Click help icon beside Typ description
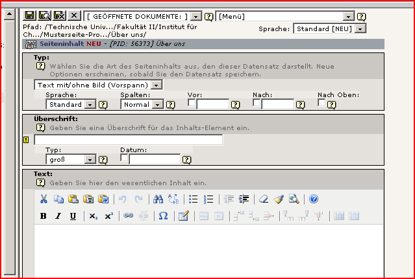 (x=40, y=67)
